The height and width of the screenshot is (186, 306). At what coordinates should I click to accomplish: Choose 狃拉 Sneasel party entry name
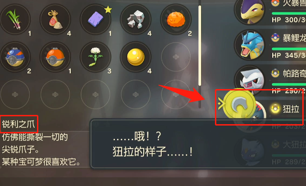[291, 108]
